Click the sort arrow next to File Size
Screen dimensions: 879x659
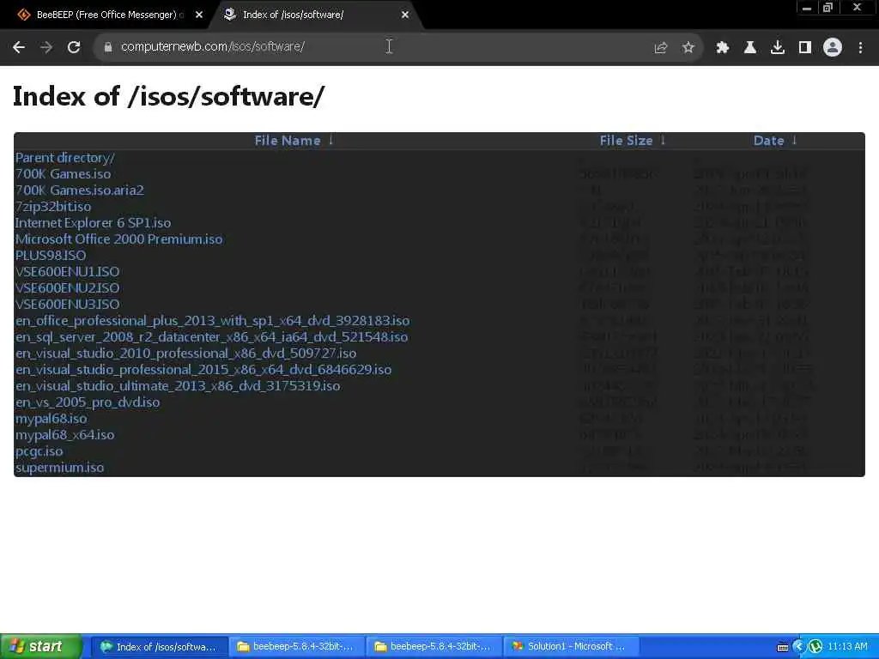[x=663, y=140]
